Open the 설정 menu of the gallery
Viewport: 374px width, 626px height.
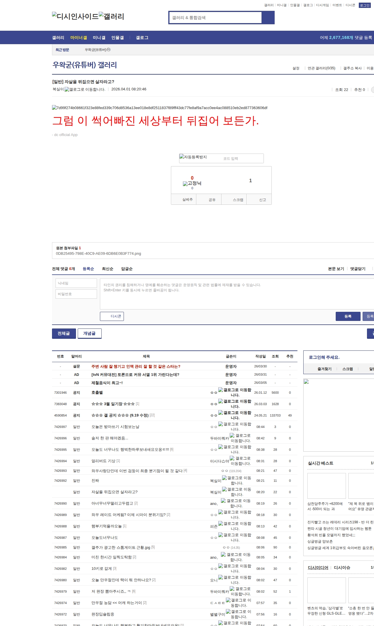pos(296,68)
